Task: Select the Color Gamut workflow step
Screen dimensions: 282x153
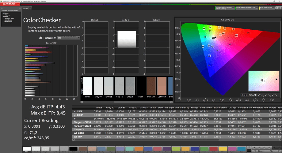Action: [8, 20]
